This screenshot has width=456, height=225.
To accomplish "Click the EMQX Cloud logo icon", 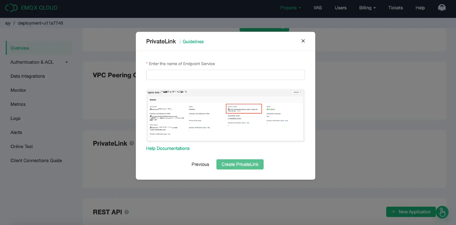I will [12, 7].
